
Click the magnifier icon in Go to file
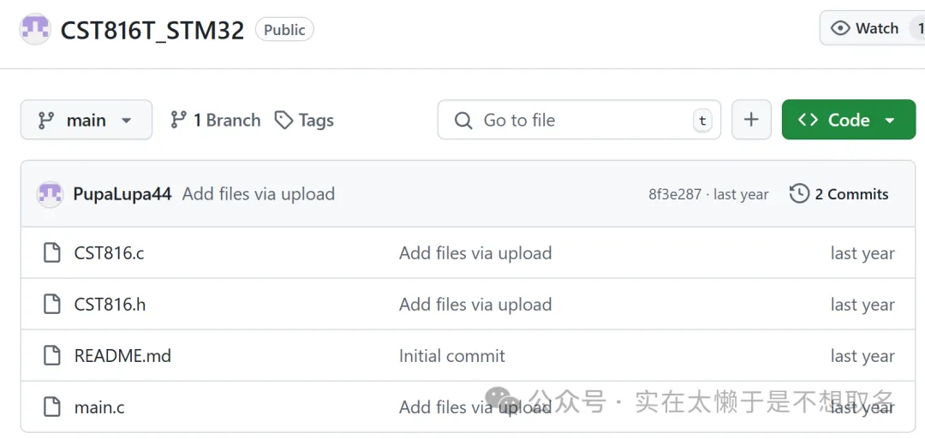pos(463,121)
